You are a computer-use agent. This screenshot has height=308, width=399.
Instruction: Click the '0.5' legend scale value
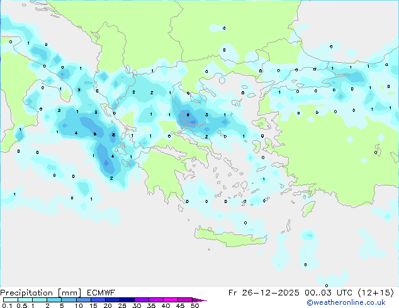pos(22,305)
